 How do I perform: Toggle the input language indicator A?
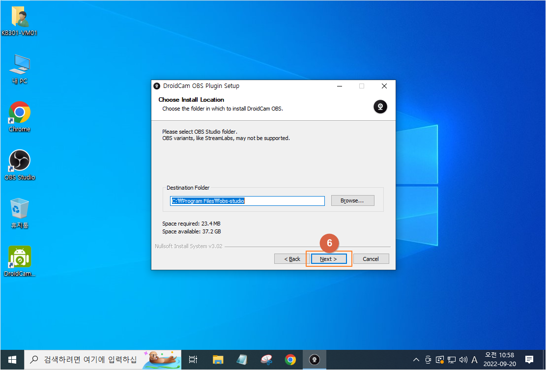pos(474,360)
